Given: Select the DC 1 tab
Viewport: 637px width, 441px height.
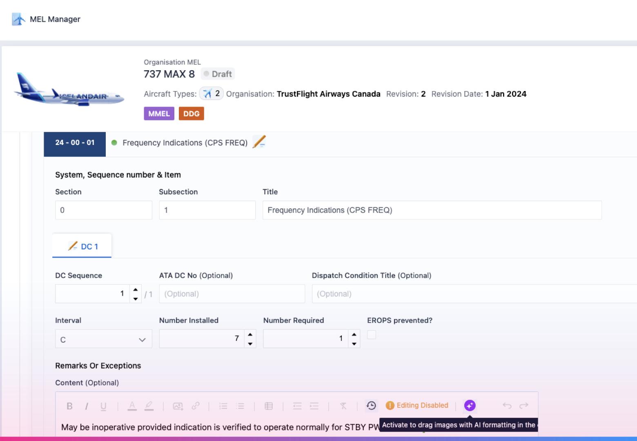Looking at the screenshot, I should (x=82, y=246).
